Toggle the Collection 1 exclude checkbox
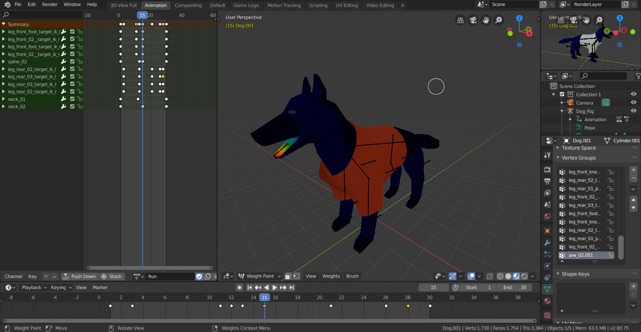Viewport: 641px width, 332px height. pos(562,94)
